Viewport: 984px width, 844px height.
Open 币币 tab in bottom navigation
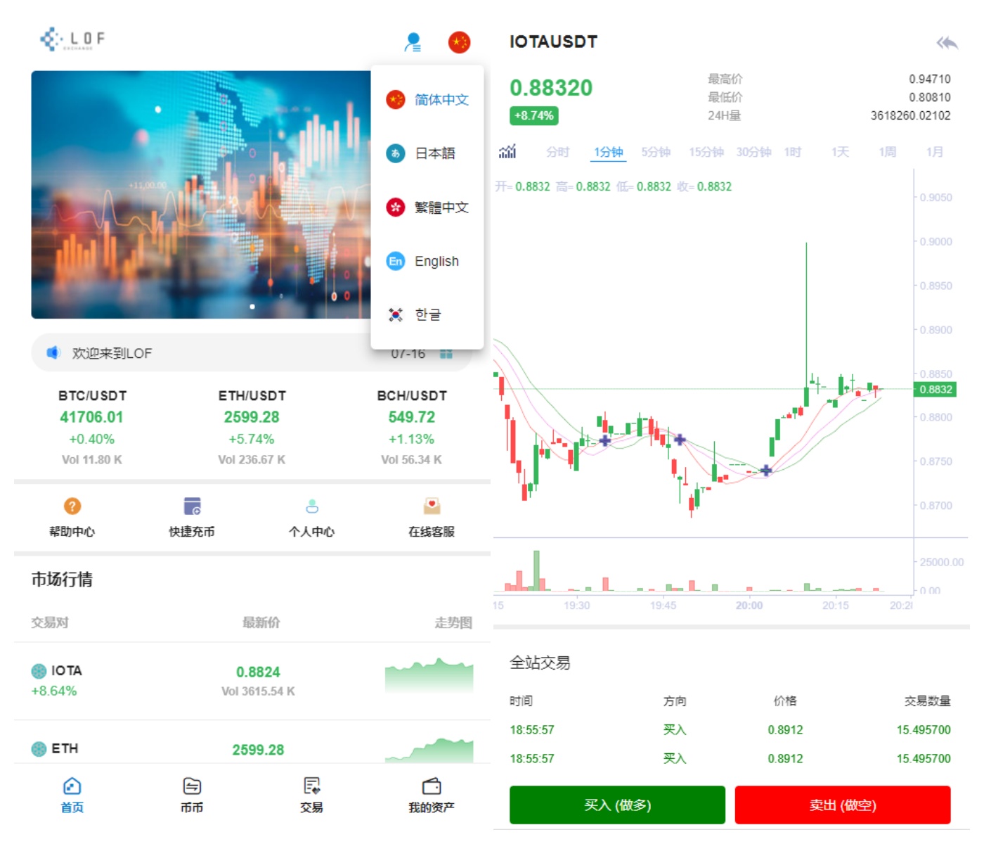click(x=192, y=795)
